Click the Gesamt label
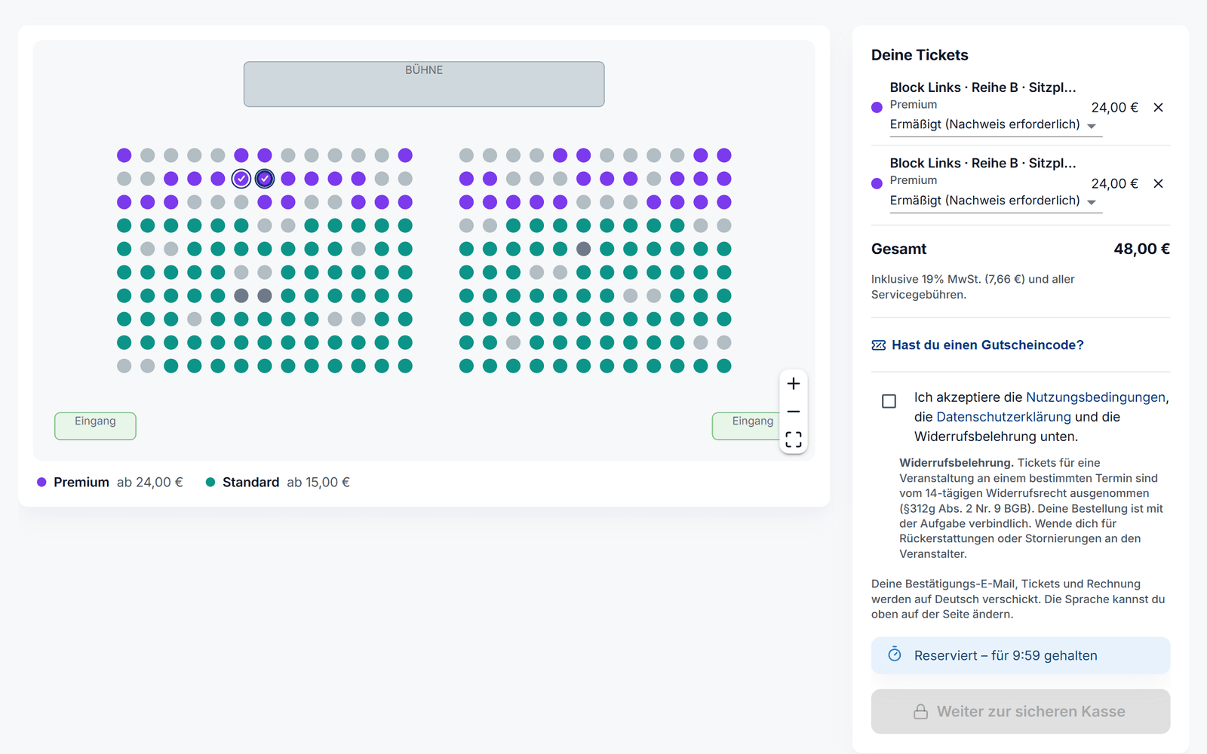The width and height of the screenshot is (1207, 754). point(898,250)
